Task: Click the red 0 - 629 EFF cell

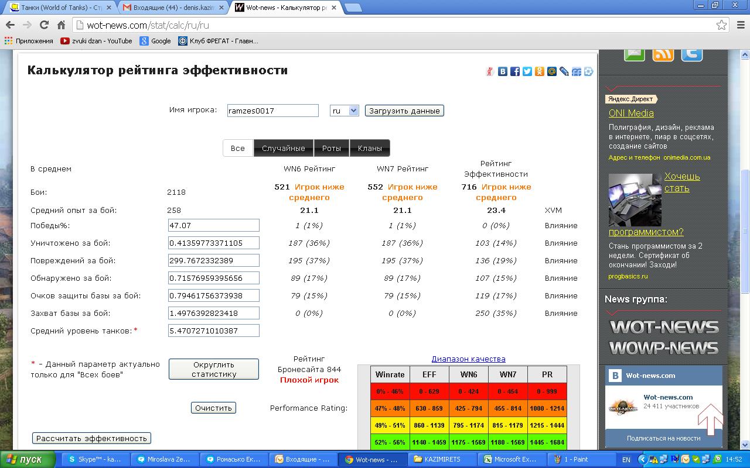Action: click(429, 391)
